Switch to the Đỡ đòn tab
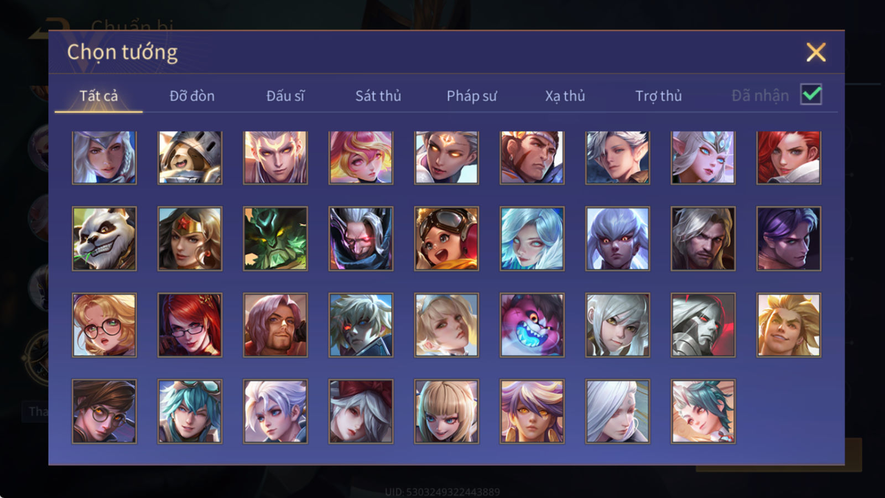 pos(192,96)
